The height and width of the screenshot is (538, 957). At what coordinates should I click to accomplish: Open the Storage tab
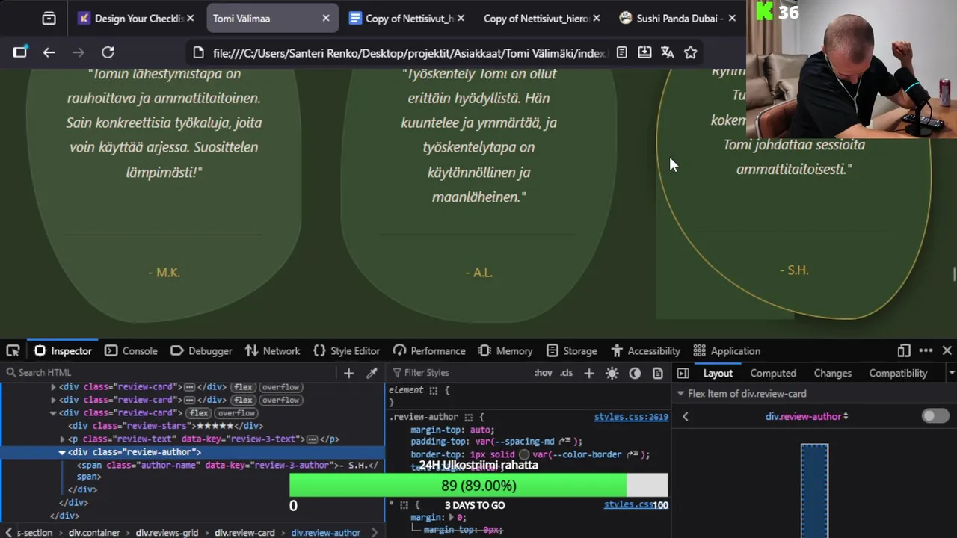point(572,350)
